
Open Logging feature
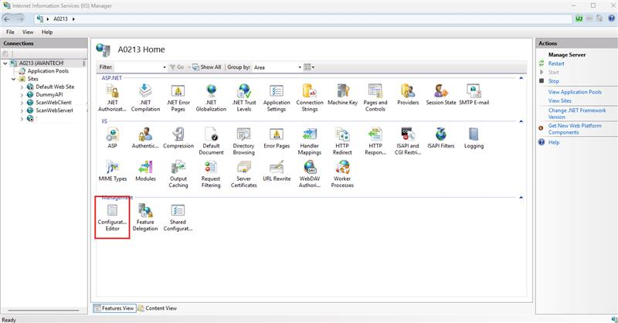[x=474, y=138]
